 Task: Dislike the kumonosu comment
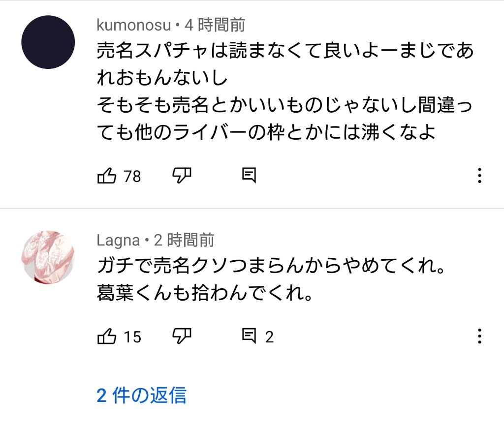pyautogui.click(x=182, y=175)
